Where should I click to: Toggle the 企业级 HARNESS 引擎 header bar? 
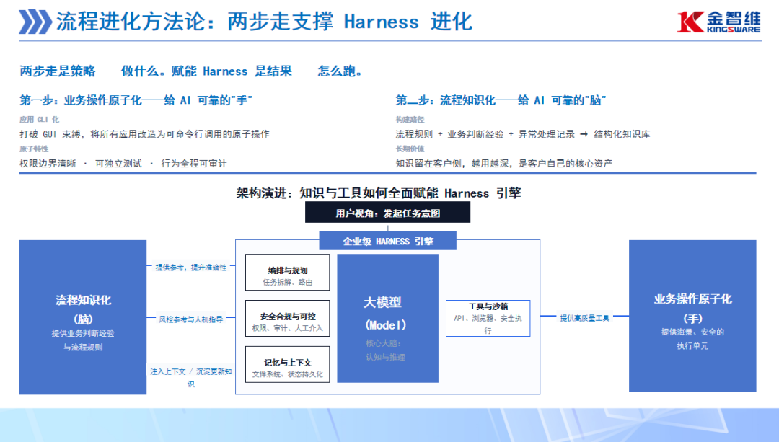(x=387, y=240)
